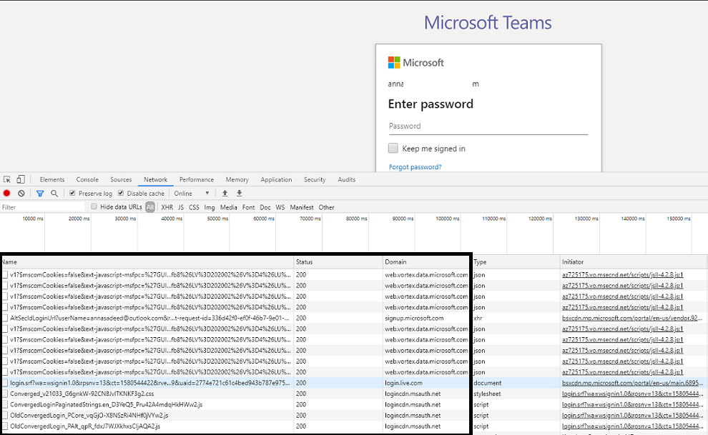
Task: Filter requests by XHR
Action: pos(167,207)
